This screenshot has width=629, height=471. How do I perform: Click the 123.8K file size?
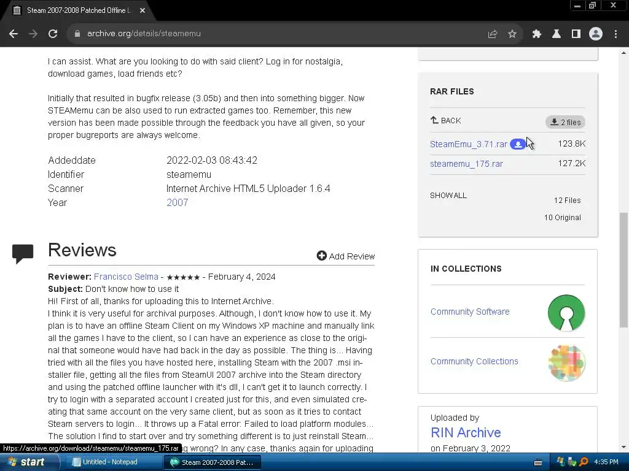[572, 144]
